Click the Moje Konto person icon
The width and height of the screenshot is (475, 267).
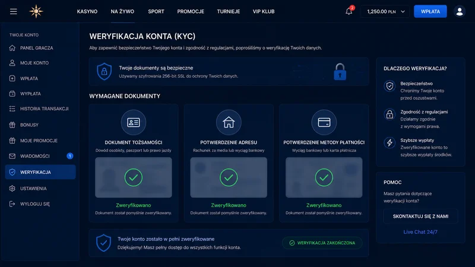coord(12,63)
